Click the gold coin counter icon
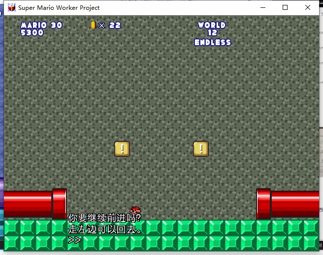Viewport: 323px width, 255px height. pos(94,25)
